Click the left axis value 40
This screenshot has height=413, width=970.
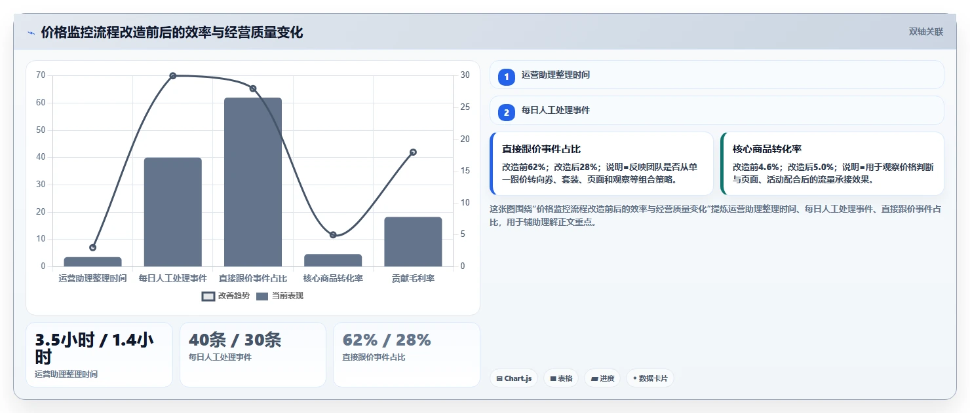(41, 157)
